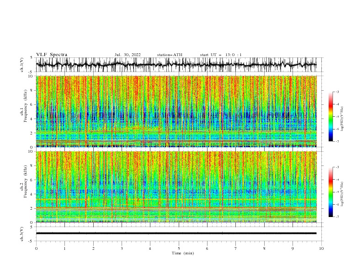Click the time axis tick label '5'
The width and height of the screenshot is (362, 279).
pyautogui.click(x=179, y=248)
